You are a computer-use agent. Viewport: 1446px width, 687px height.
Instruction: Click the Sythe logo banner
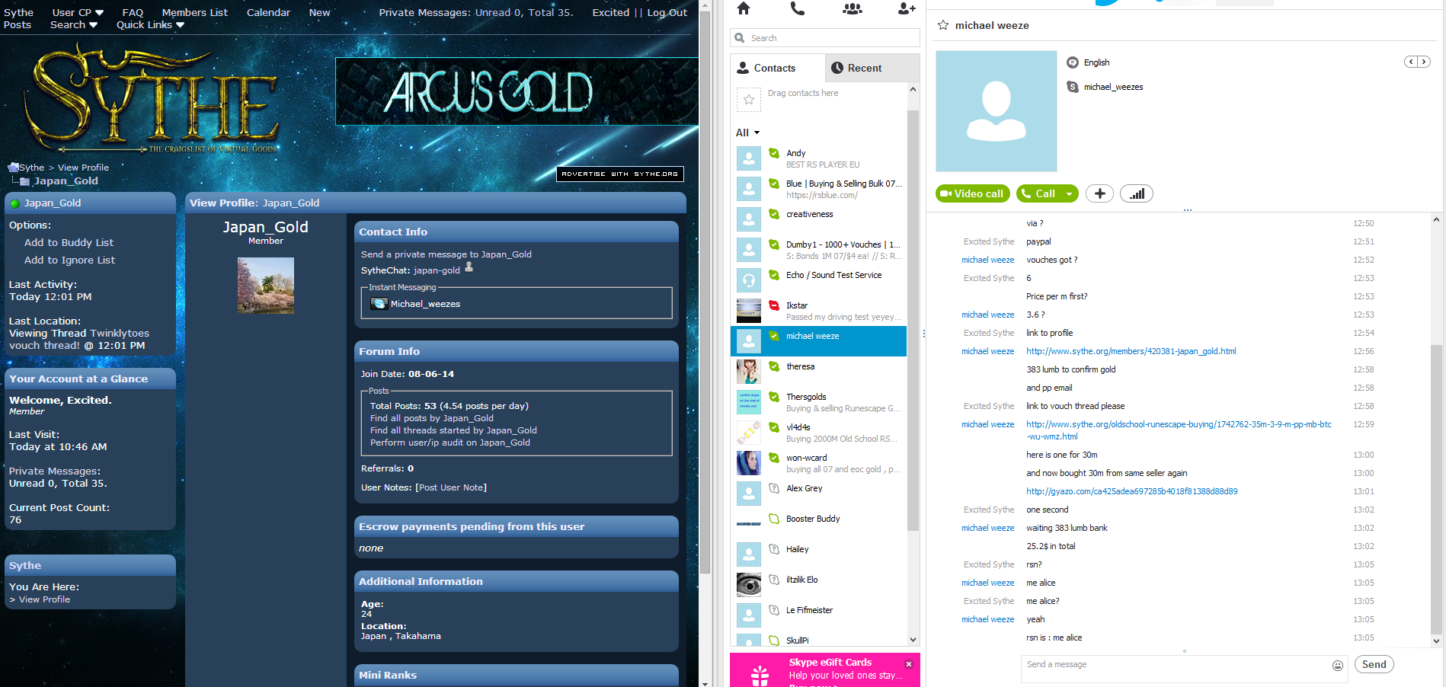pyautogui.click(x=152, y=97)
